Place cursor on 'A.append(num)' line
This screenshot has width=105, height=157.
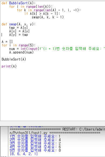pos(21,52)
